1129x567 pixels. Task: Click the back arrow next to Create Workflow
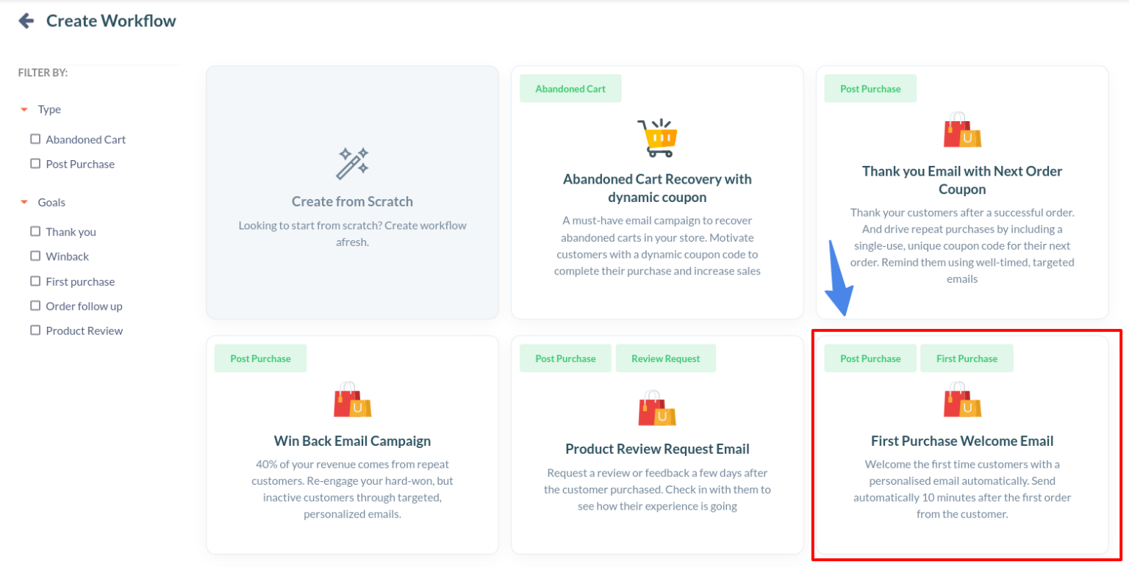point(24,21)
